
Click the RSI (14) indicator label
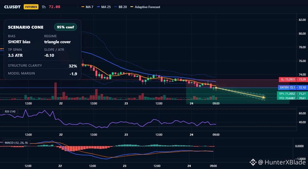10,111
